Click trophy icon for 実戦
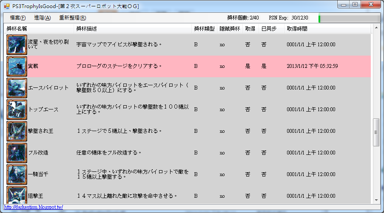This screenshot has height=213, width=384. pos(17,66)
